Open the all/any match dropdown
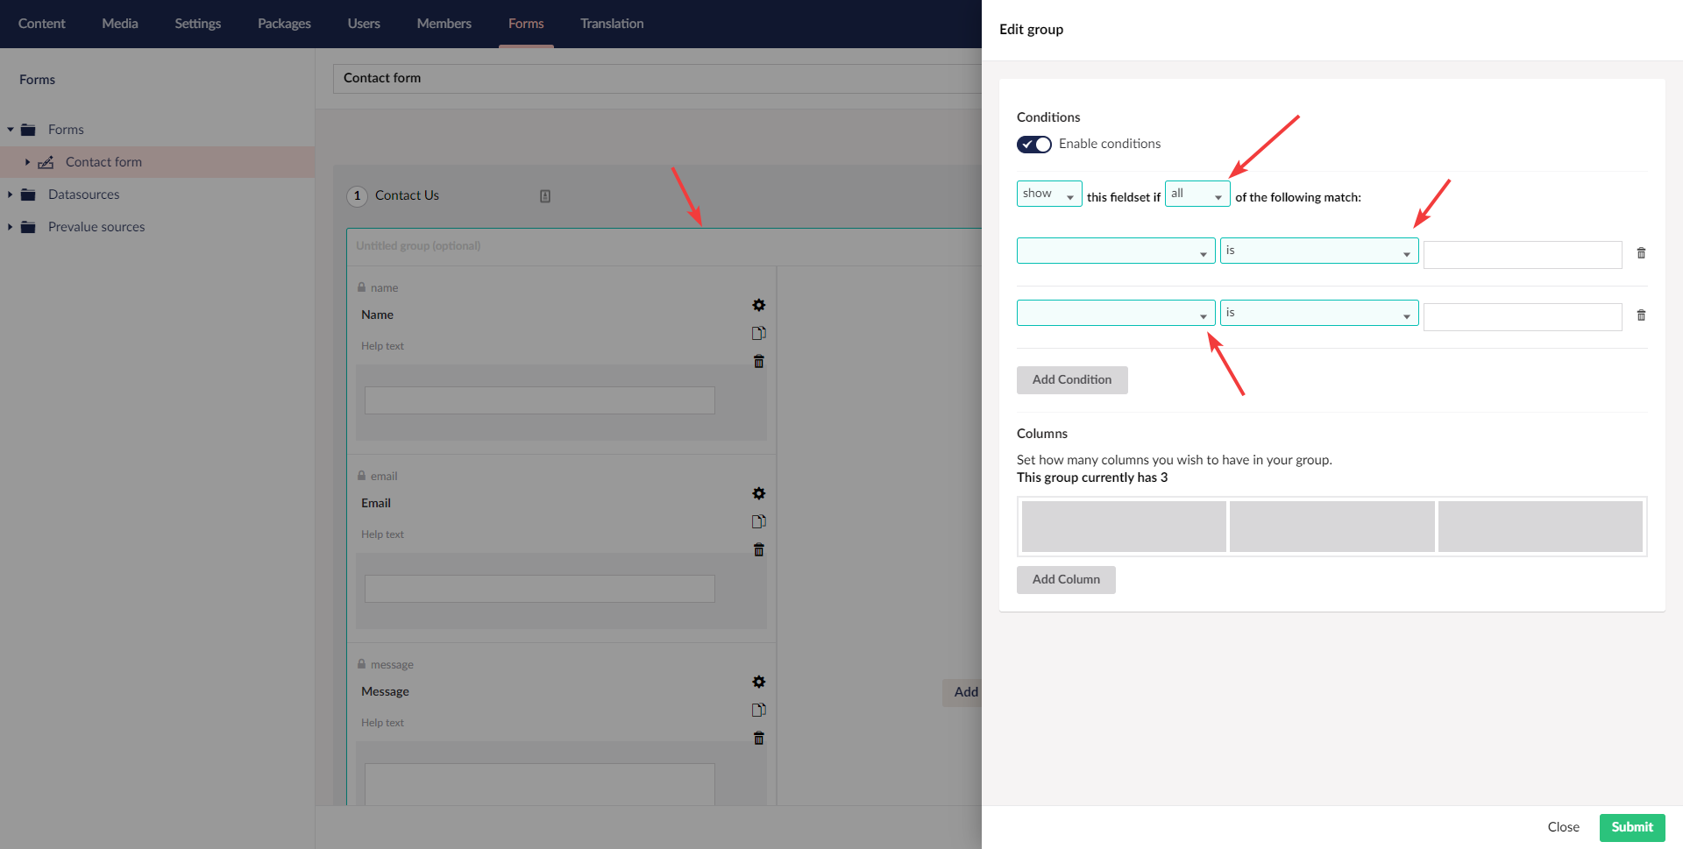1683x849 pixels. pos(1197,194)
